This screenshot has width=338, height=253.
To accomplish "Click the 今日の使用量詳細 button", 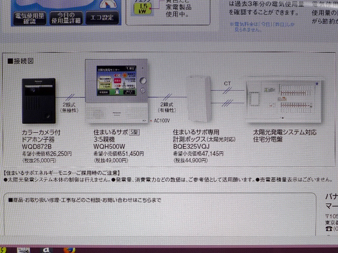I will (66, 18).
